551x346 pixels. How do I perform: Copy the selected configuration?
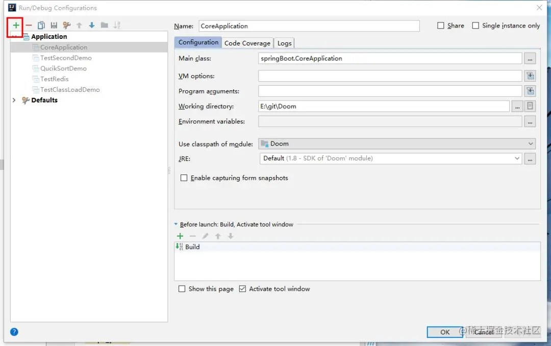tap(41, 25)
